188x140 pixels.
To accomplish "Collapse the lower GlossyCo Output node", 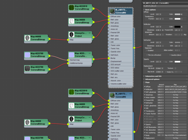I will click(90, 117).
